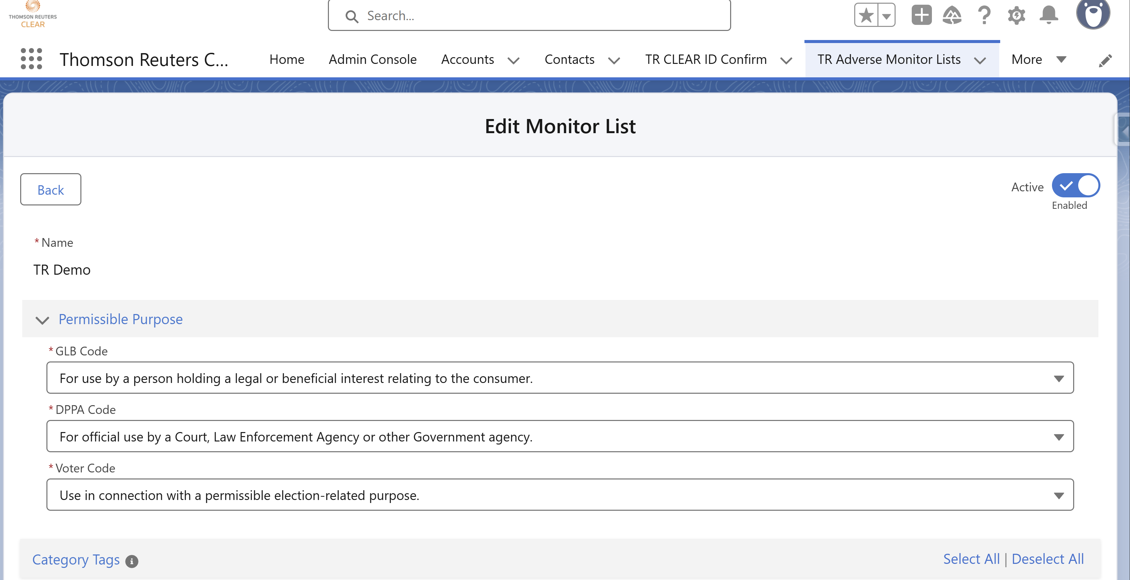Viewport: 1130px width, 580px height.
Task: Expand the collapsed right side panel
Action: coord(1123,130)
